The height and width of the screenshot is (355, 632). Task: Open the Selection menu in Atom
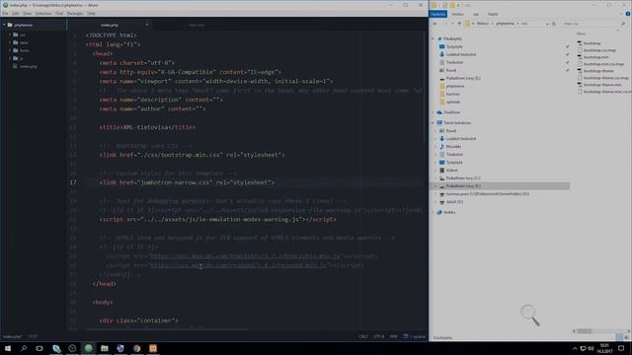click(43, 13)
